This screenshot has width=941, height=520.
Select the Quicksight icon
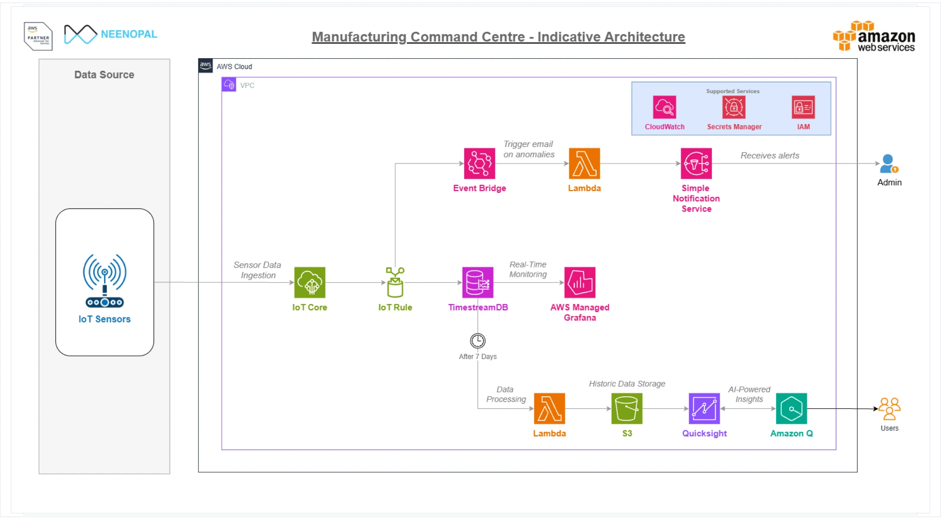[704, 408]
